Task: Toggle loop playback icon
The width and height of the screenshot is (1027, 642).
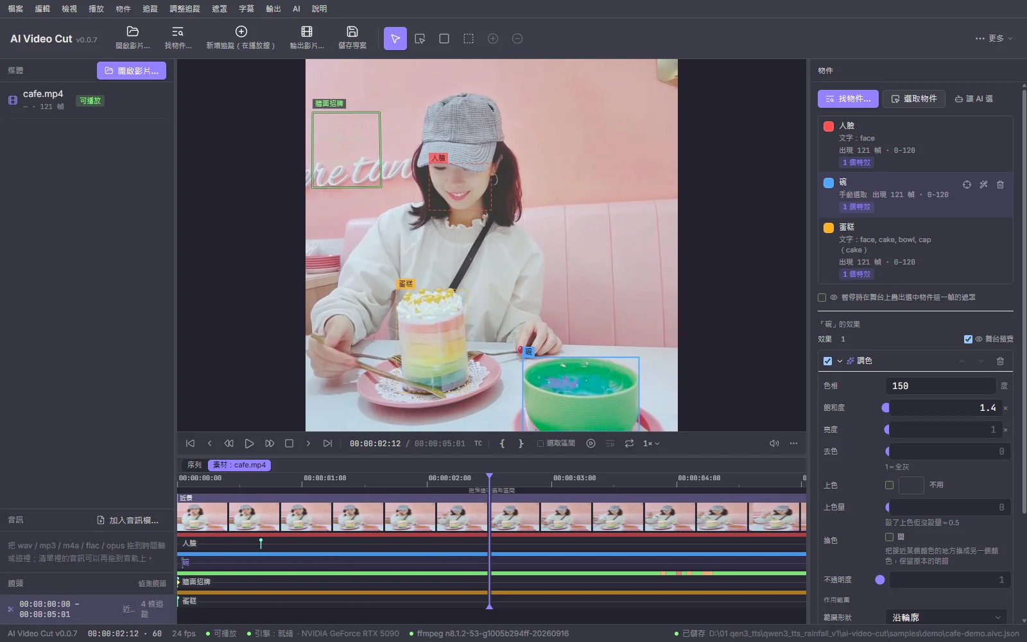Action: 629,444
